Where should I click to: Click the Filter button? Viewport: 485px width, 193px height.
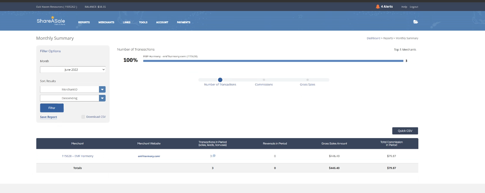pyautogui.click(x=52, y=108)
